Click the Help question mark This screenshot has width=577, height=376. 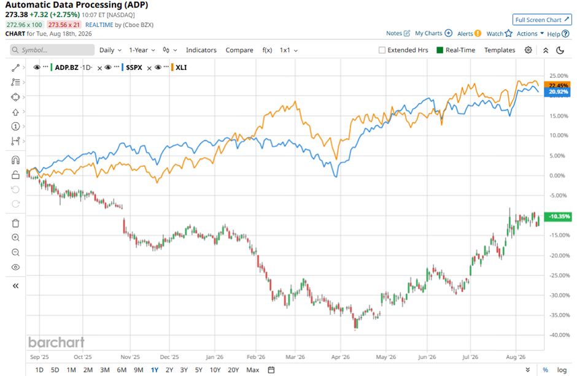pos(565,34)
